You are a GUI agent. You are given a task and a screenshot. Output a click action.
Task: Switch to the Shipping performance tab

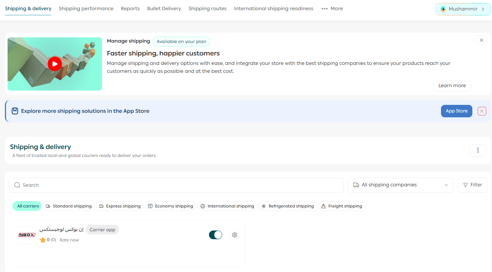click(x=86, y=8)
